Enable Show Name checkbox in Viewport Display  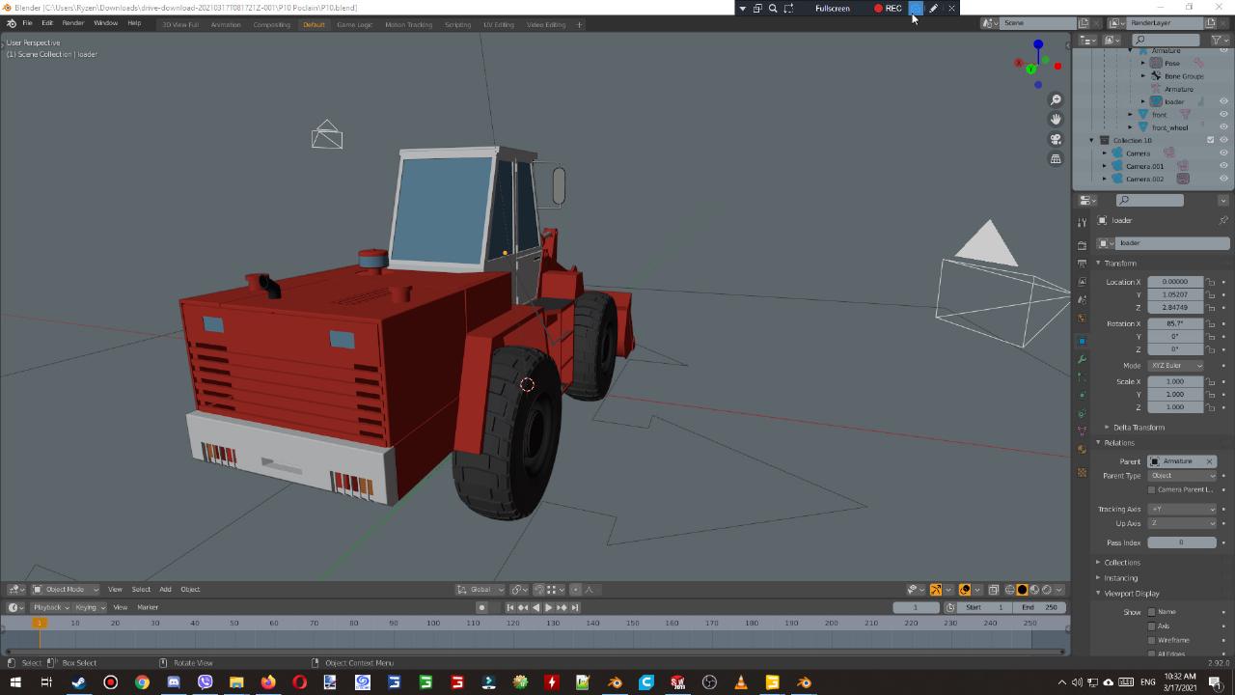coord(1151,612)
